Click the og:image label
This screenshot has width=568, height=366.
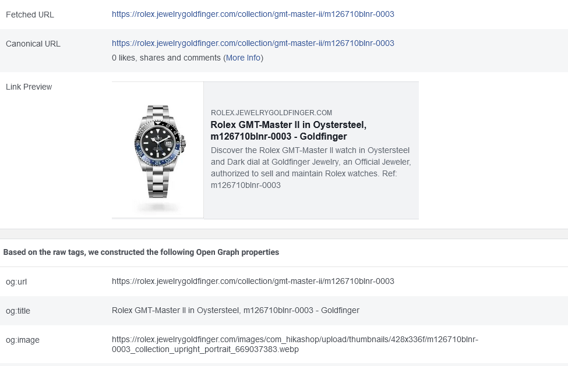tap(22, 340)
